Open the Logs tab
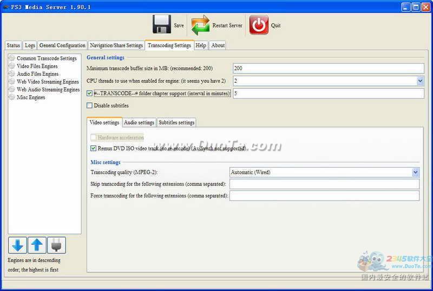This screenshot has width=433, height=291. [x=30, y=45]
